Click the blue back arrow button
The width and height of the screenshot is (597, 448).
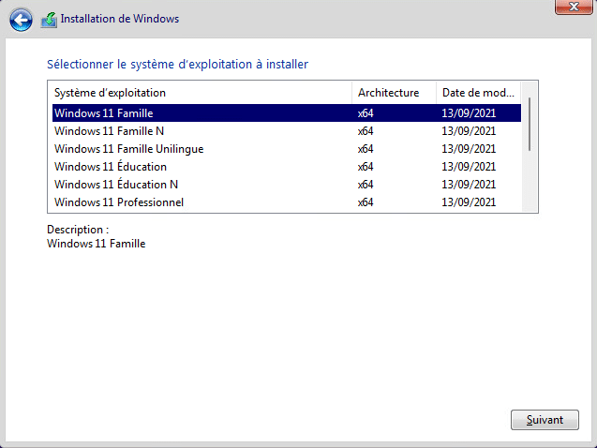[x=21, y=19]
